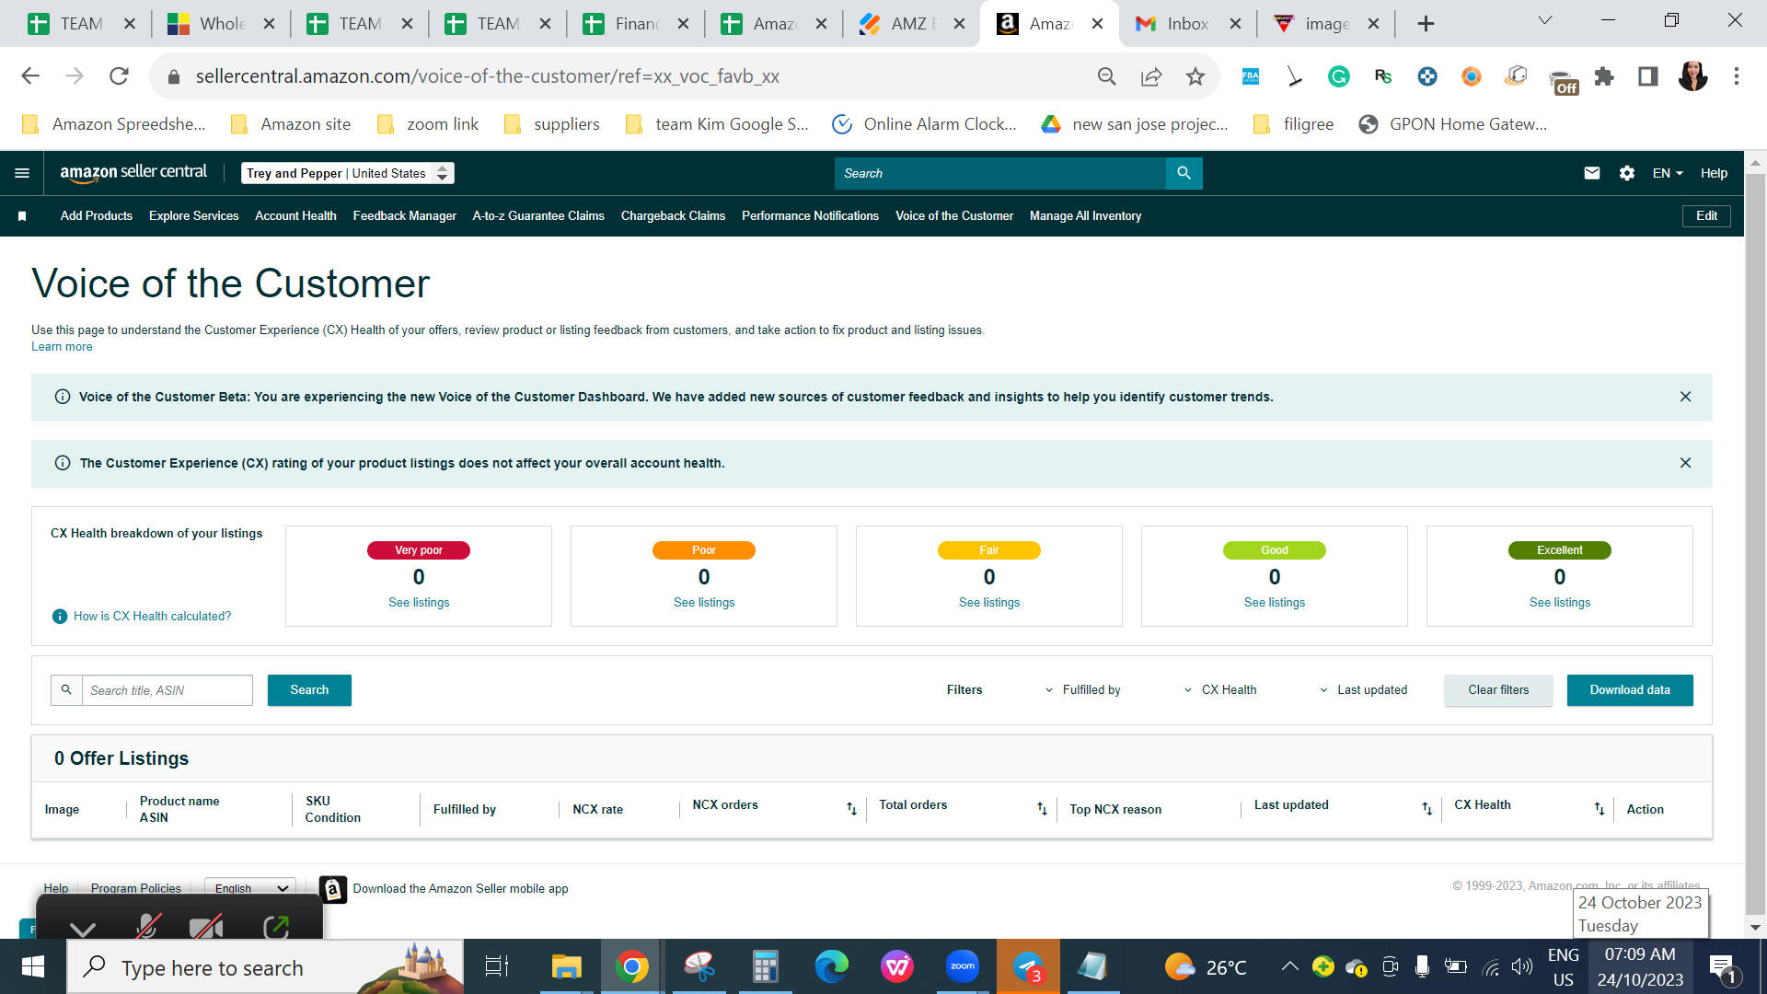Open Seller Central settings gear
This screenshot has height=994, width=1767.
coord(1626,173)
